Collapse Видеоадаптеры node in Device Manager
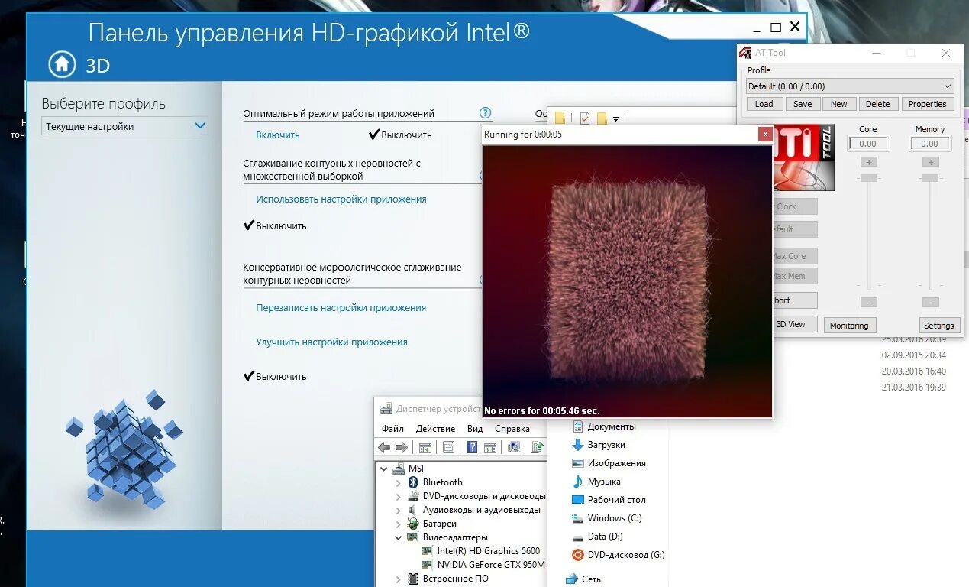Viewport: 969px width, 587px height. (x=398, y=538)
